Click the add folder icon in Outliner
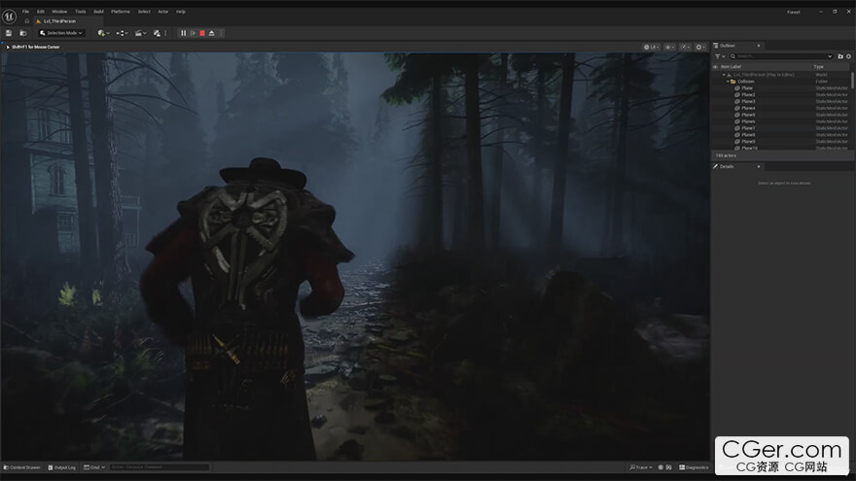The image size is (856, 481). pyautogui.click(x=840, y=56)
